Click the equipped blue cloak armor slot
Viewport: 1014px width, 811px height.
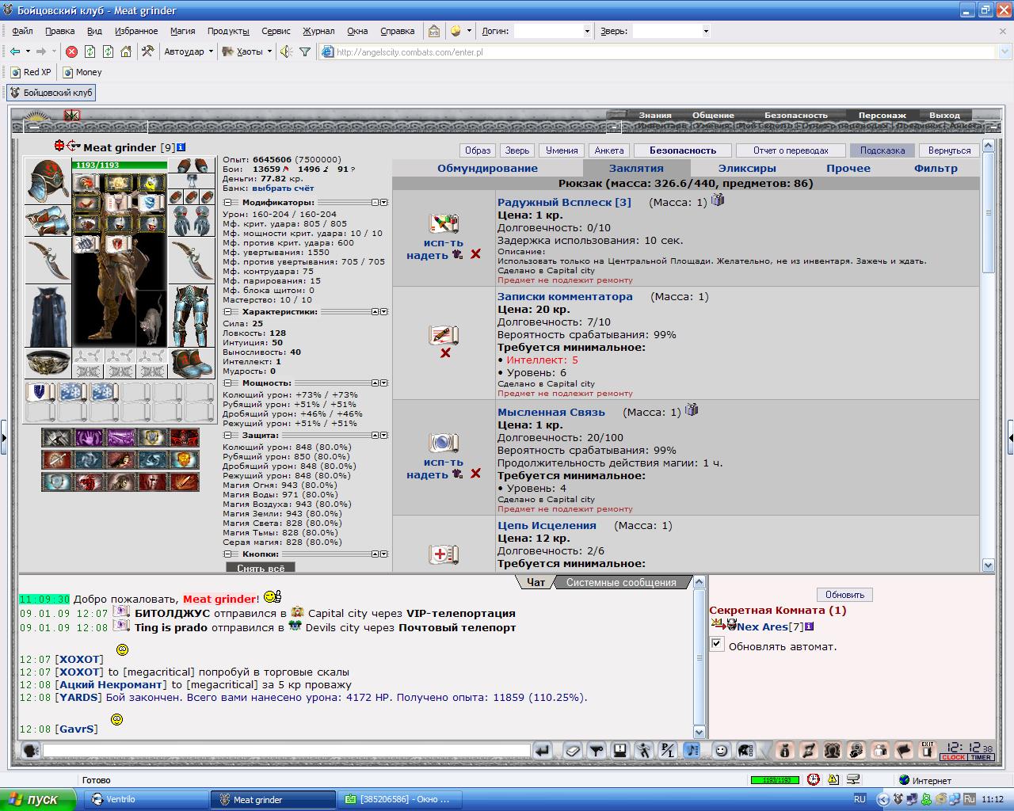click(48, 316)
